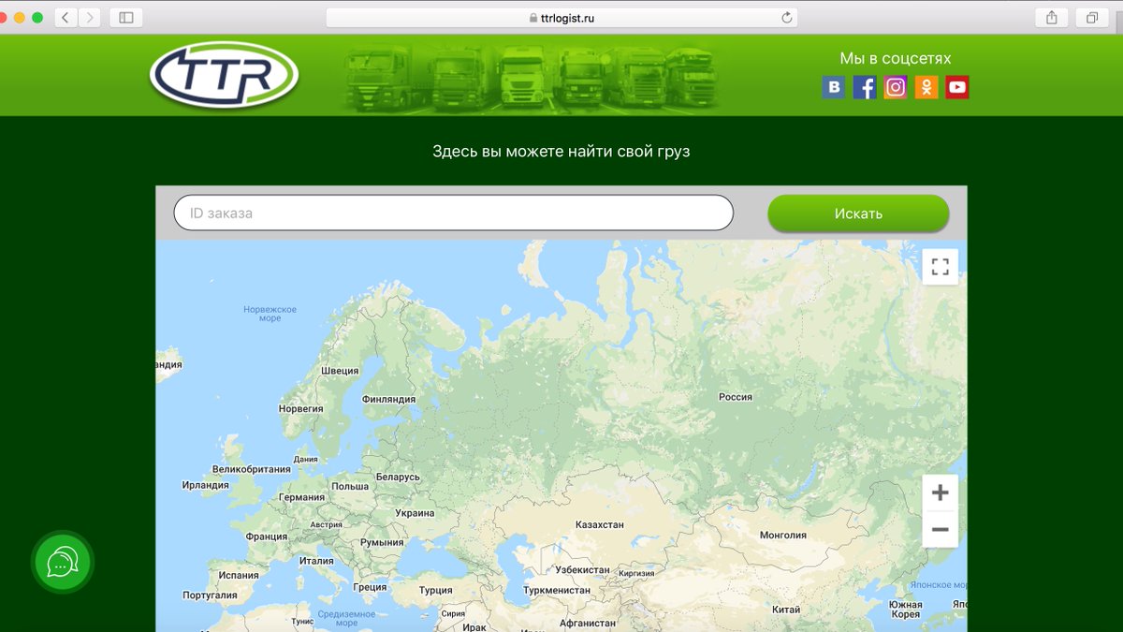Go forward in Safari

(x=90, y=17)
